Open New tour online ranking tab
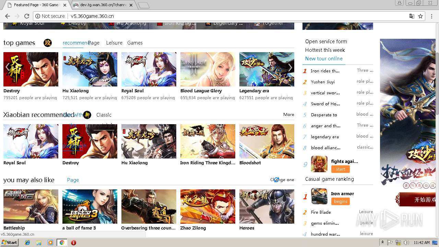This screenshot has width=439, height=247. coord(324,59)
